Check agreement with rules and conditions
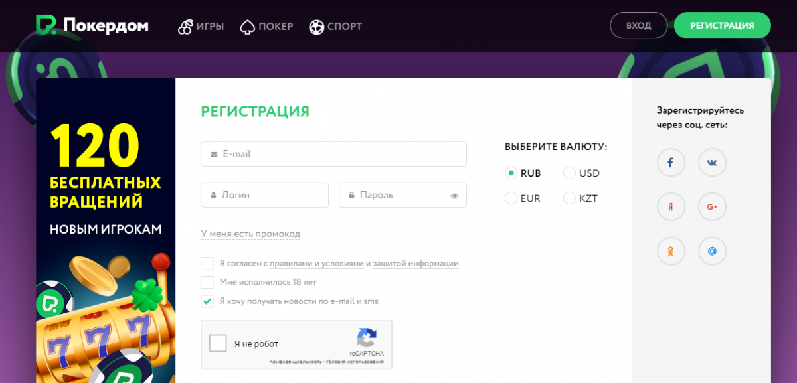This screenshot has width=797, height=383. (207, 263)
